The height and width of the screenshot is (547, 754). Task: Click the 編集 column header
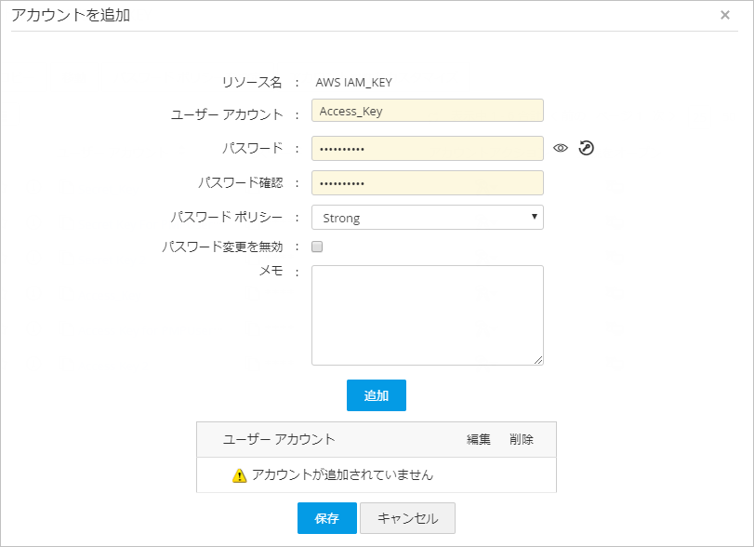pos(479,439)
